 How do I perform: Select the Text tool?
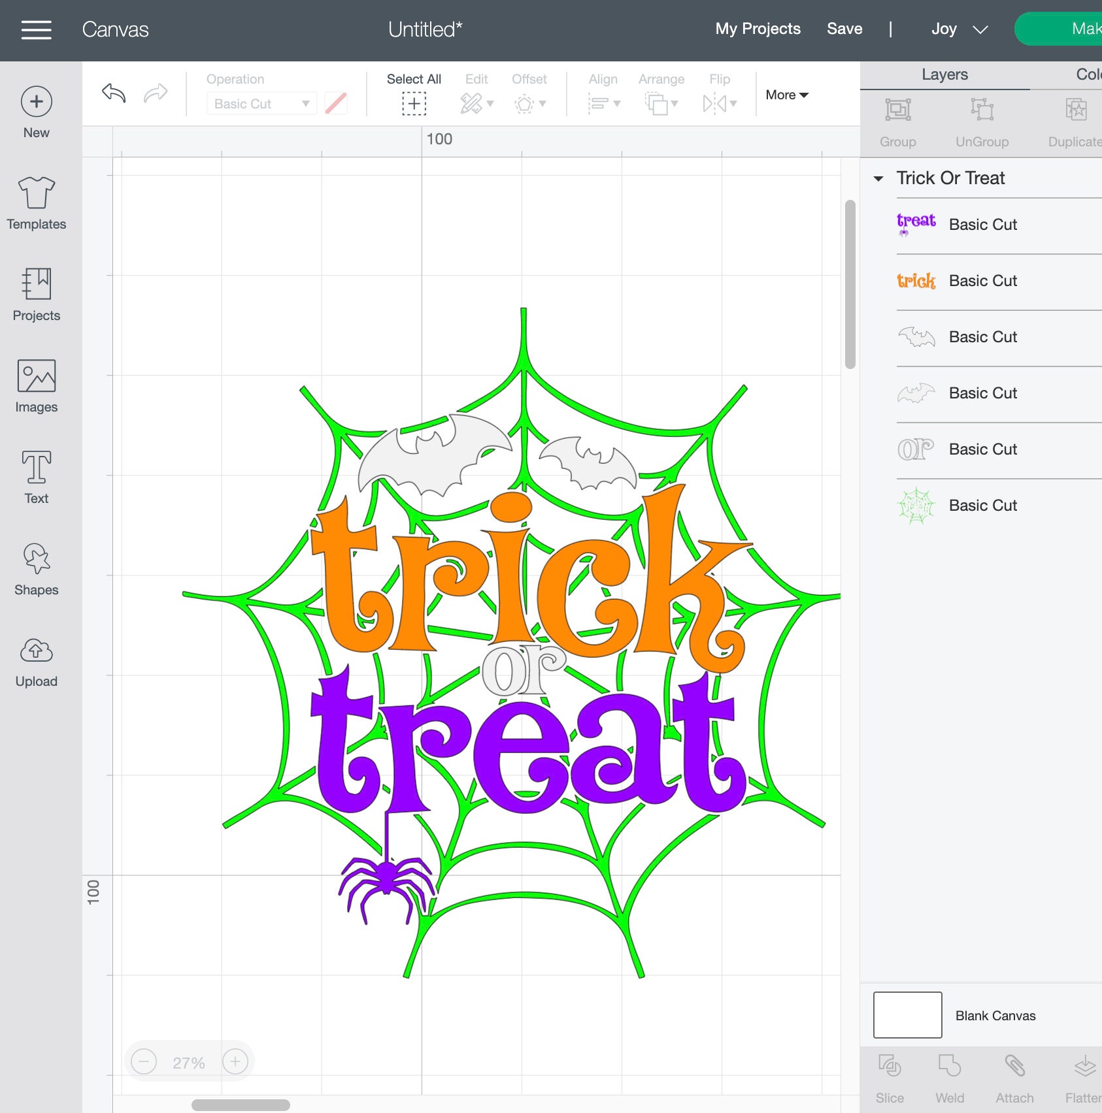(37, 467)
